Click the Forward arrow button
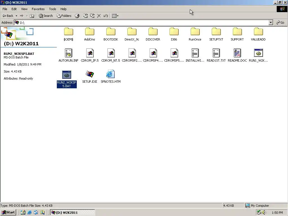This screenshot has height=216, width=288. coord(22,16)
